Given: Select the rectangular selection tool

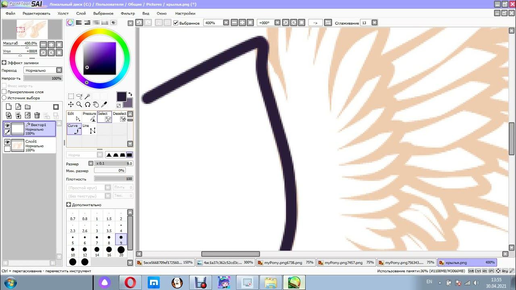Looking at the screenshot, I should point(71,96).
